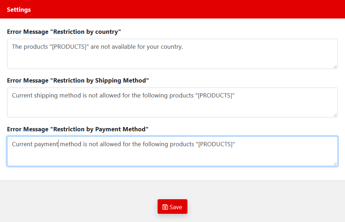The image size is (345, 222).
Task: Click the shipping method textarea resize grip
Action: [x=335, y=115]
